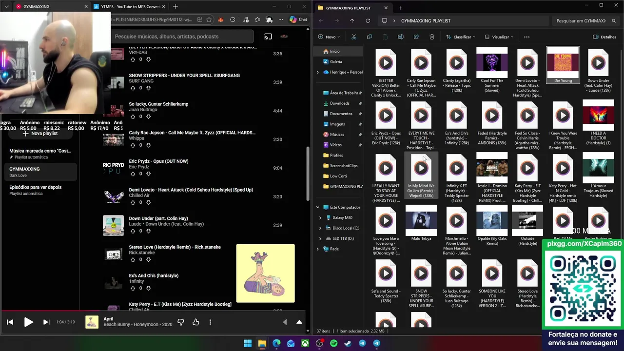624x351 pixels.
Task: Click the Copy icon in Explorer toolbar
Action: [370, 37]
